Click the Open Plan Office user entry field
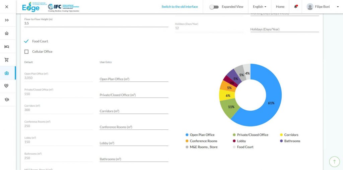The height and width of the screenshot is (170, 343). [134, 79]
